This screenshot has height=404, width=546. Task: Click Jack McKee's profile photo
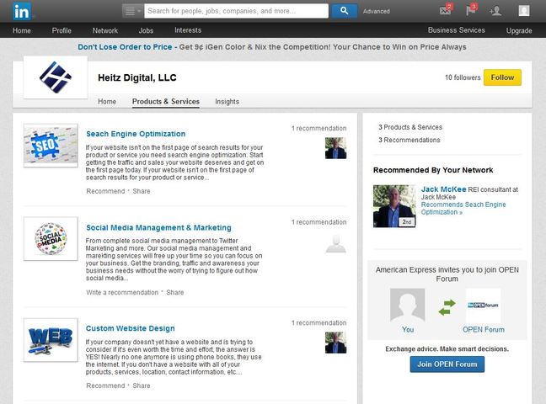(x=394, y=206)
